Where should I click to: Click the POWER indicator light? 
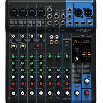(89, 46)
